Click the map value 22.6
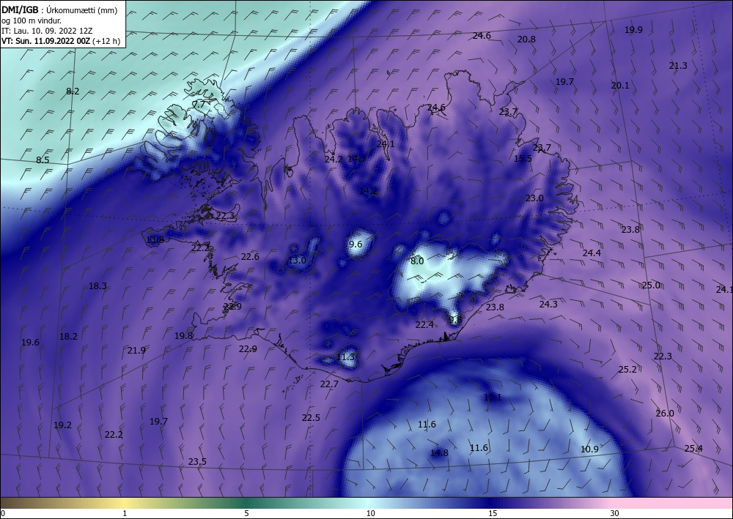733x519 pixels. (250, 257)
